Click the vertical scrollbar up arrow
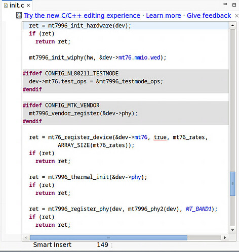239x252 pixels. (x=232, y=25)
